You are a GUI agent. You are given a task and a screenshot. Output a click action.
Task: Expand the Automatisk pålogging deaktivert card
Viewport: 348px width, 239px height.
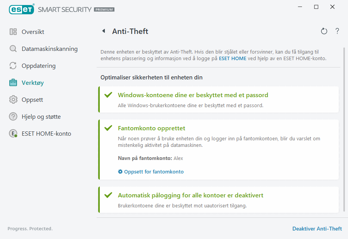[218, 200]
